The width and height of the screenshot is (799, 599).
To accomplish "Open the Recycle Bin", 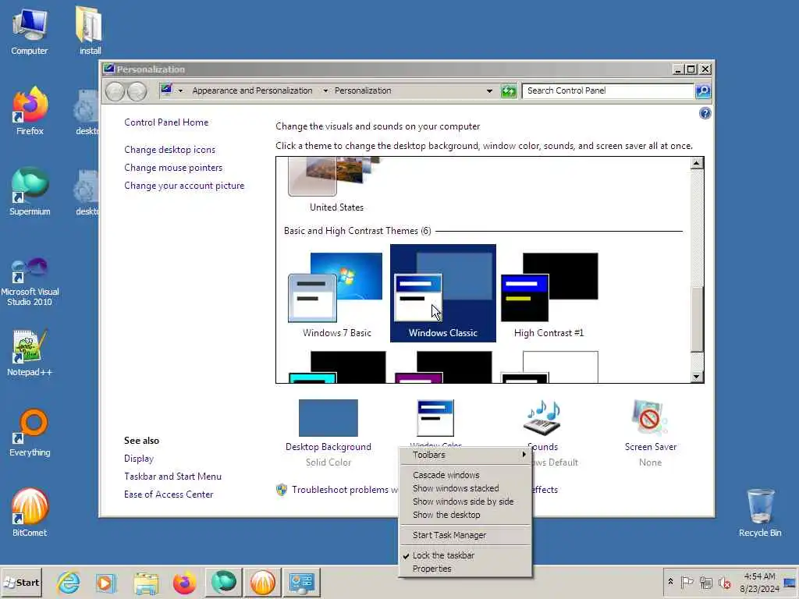I will [x=760, y=512].
